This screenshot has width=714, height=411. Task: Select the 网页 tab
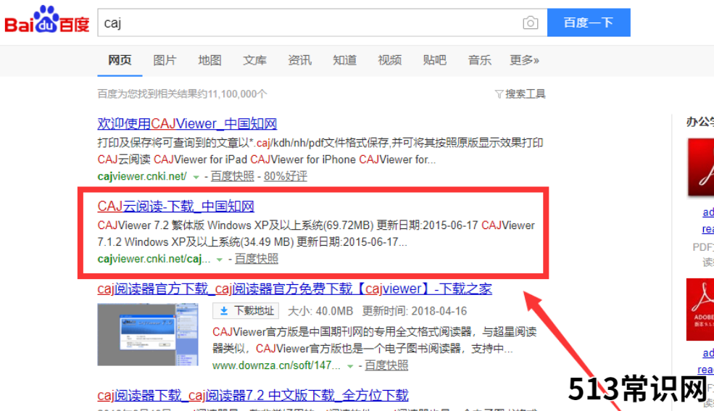pyautogui.click(x=120, y=60)
